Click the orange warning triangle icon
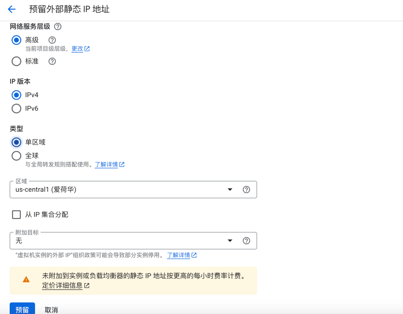The height and width of the screenshot is (314, 403). (x=26, y=279)
